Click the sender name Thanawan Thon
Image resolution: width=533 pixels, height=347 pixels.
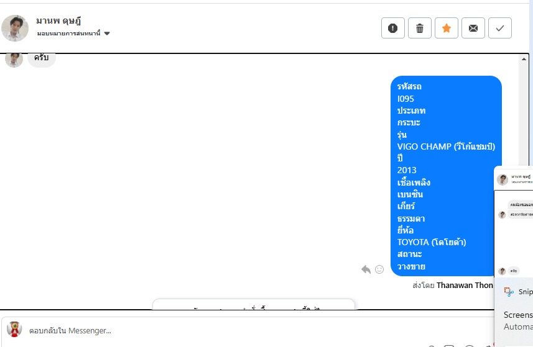pos(464,285)
